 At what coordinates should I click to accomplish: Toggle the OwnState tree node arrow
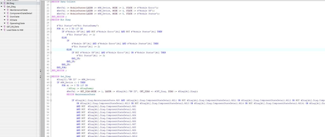pyautogui.click(x=4, y=16)
